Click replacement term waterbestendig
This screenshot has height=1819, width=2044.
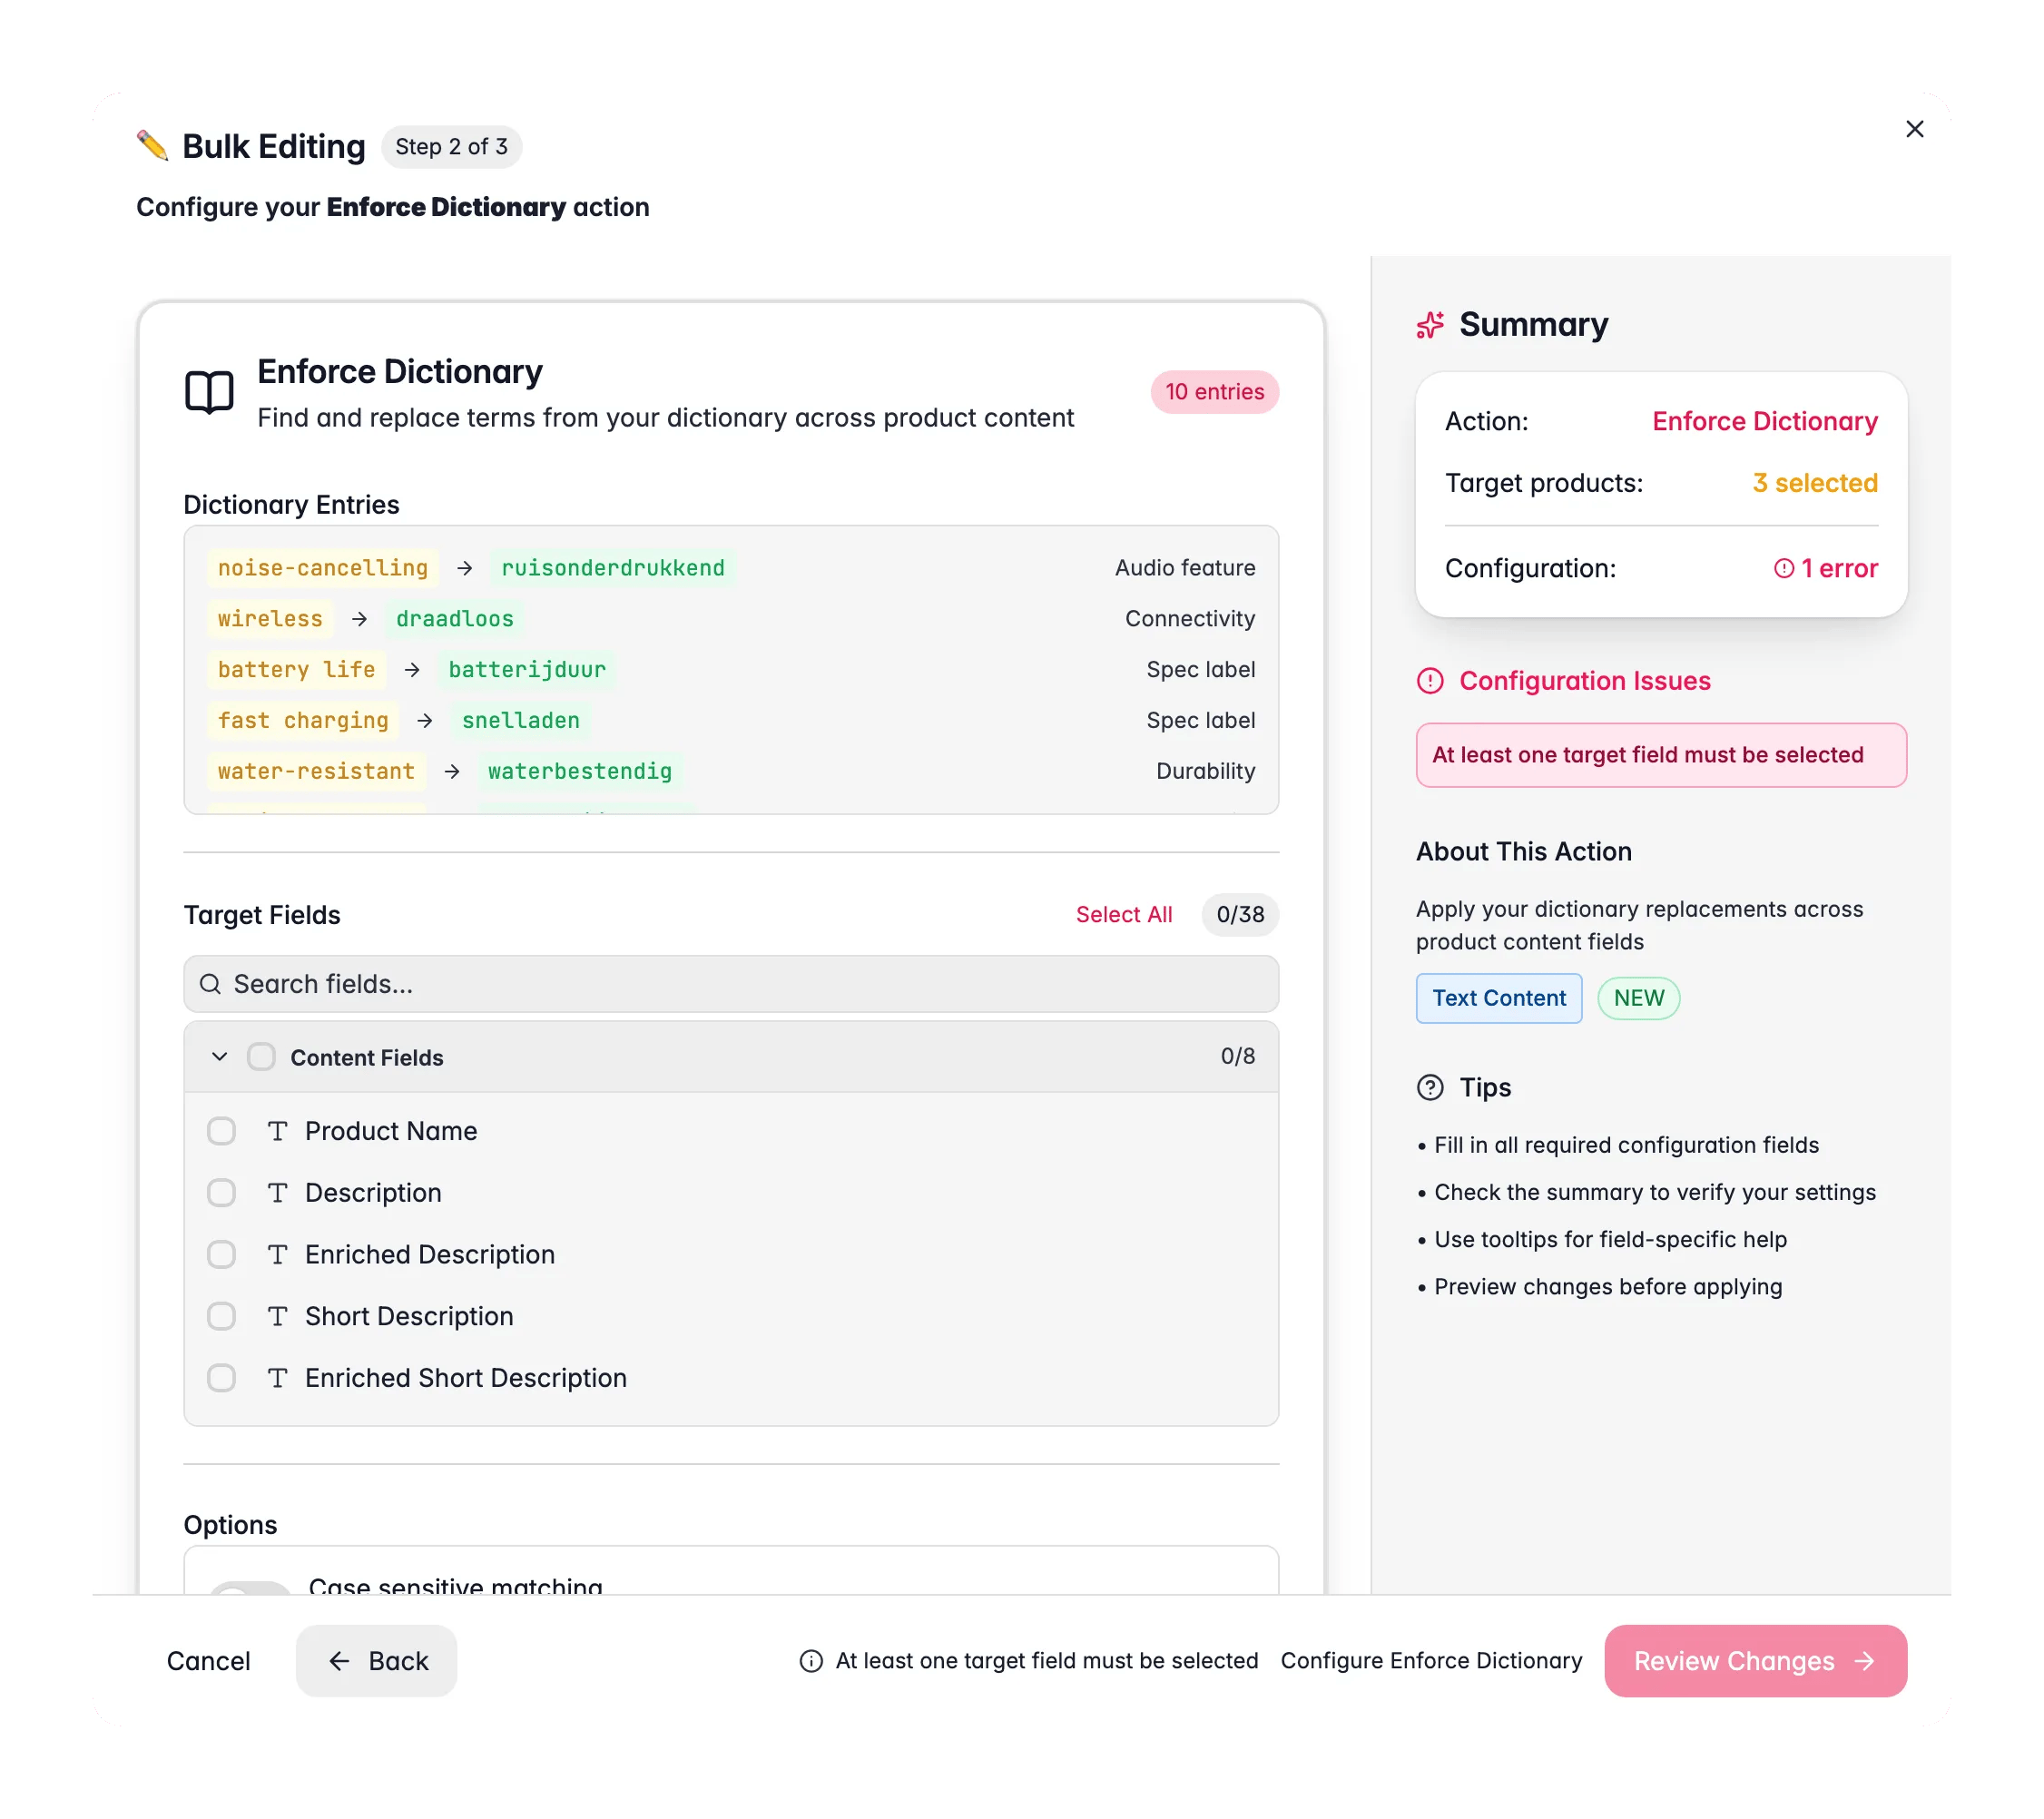tap(580, 771)
